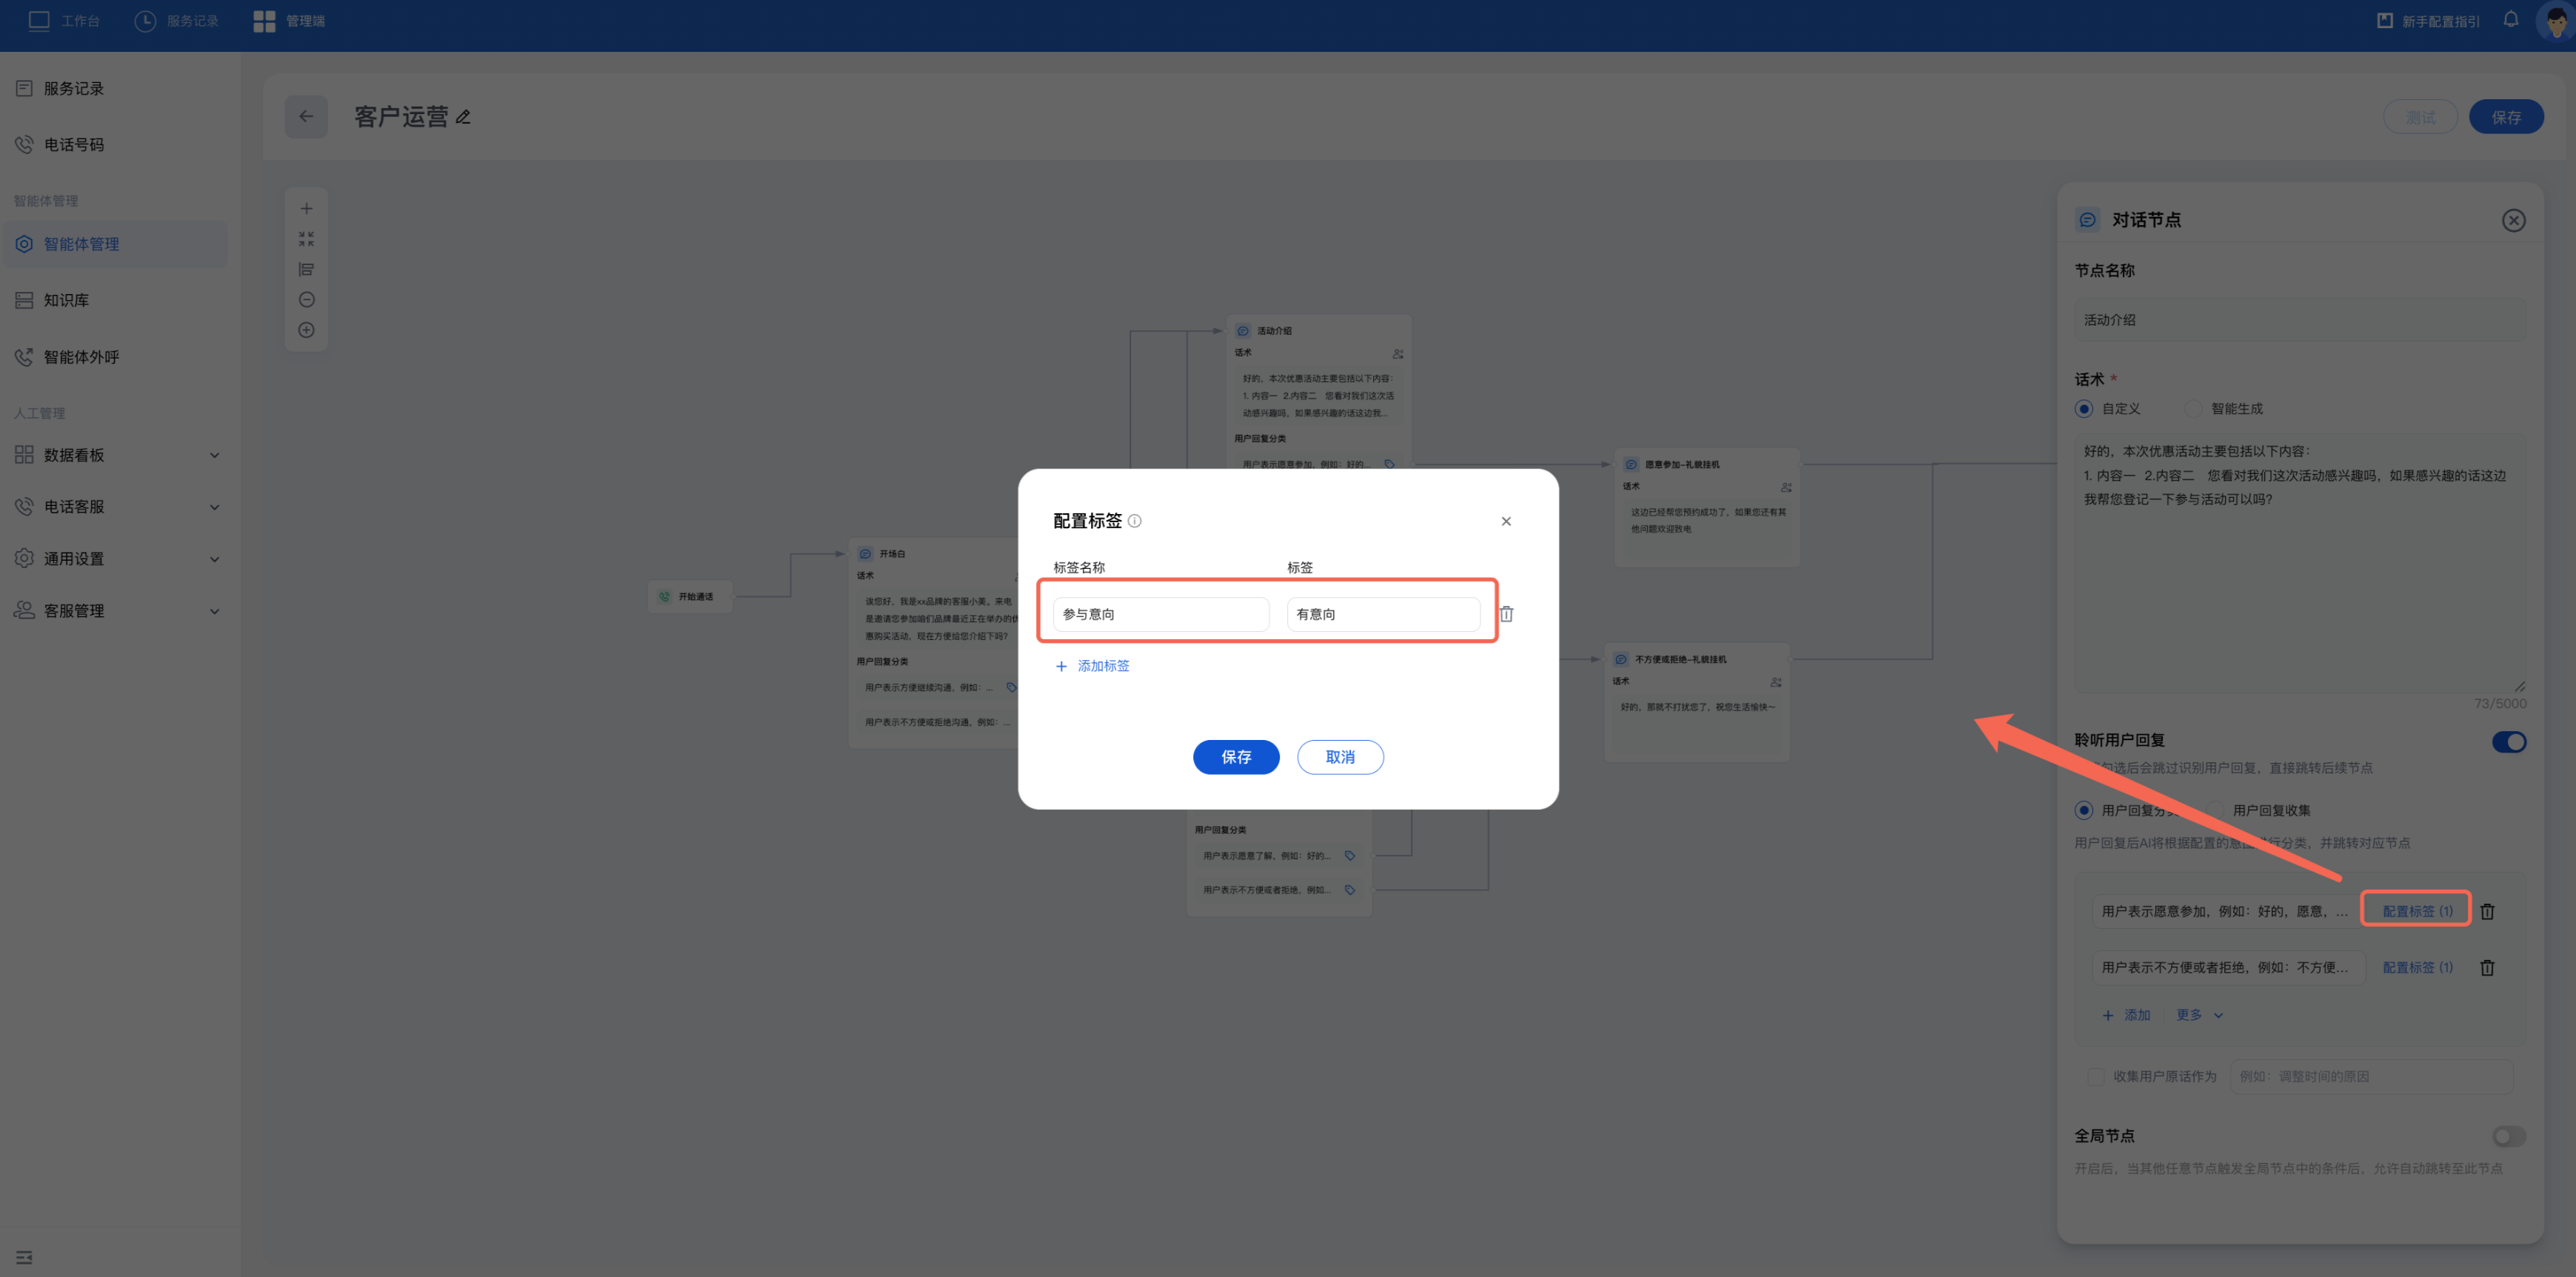The width and height of the screenshot is (2576, 1277).
Task: Click the 保存 button in dialog
Action: click(1235, 757)
